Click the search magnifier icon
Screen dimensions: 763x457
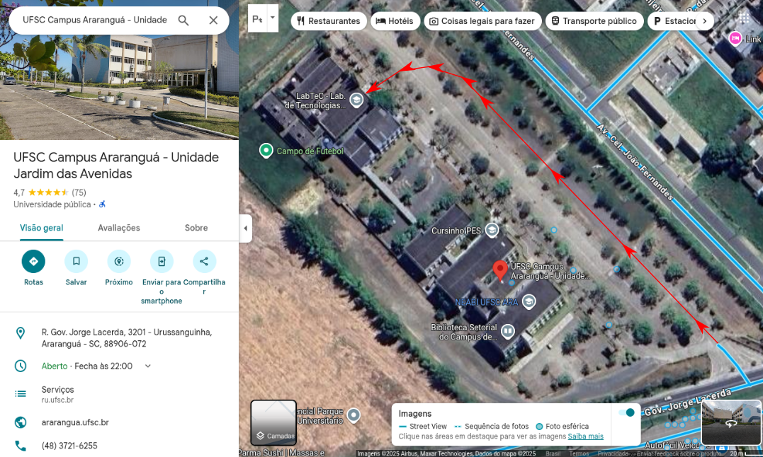click(183, 20)
